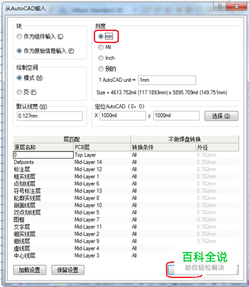
Task: Click the Mid-Layer 4 cell for 虚线层
Action: (102, 248)
